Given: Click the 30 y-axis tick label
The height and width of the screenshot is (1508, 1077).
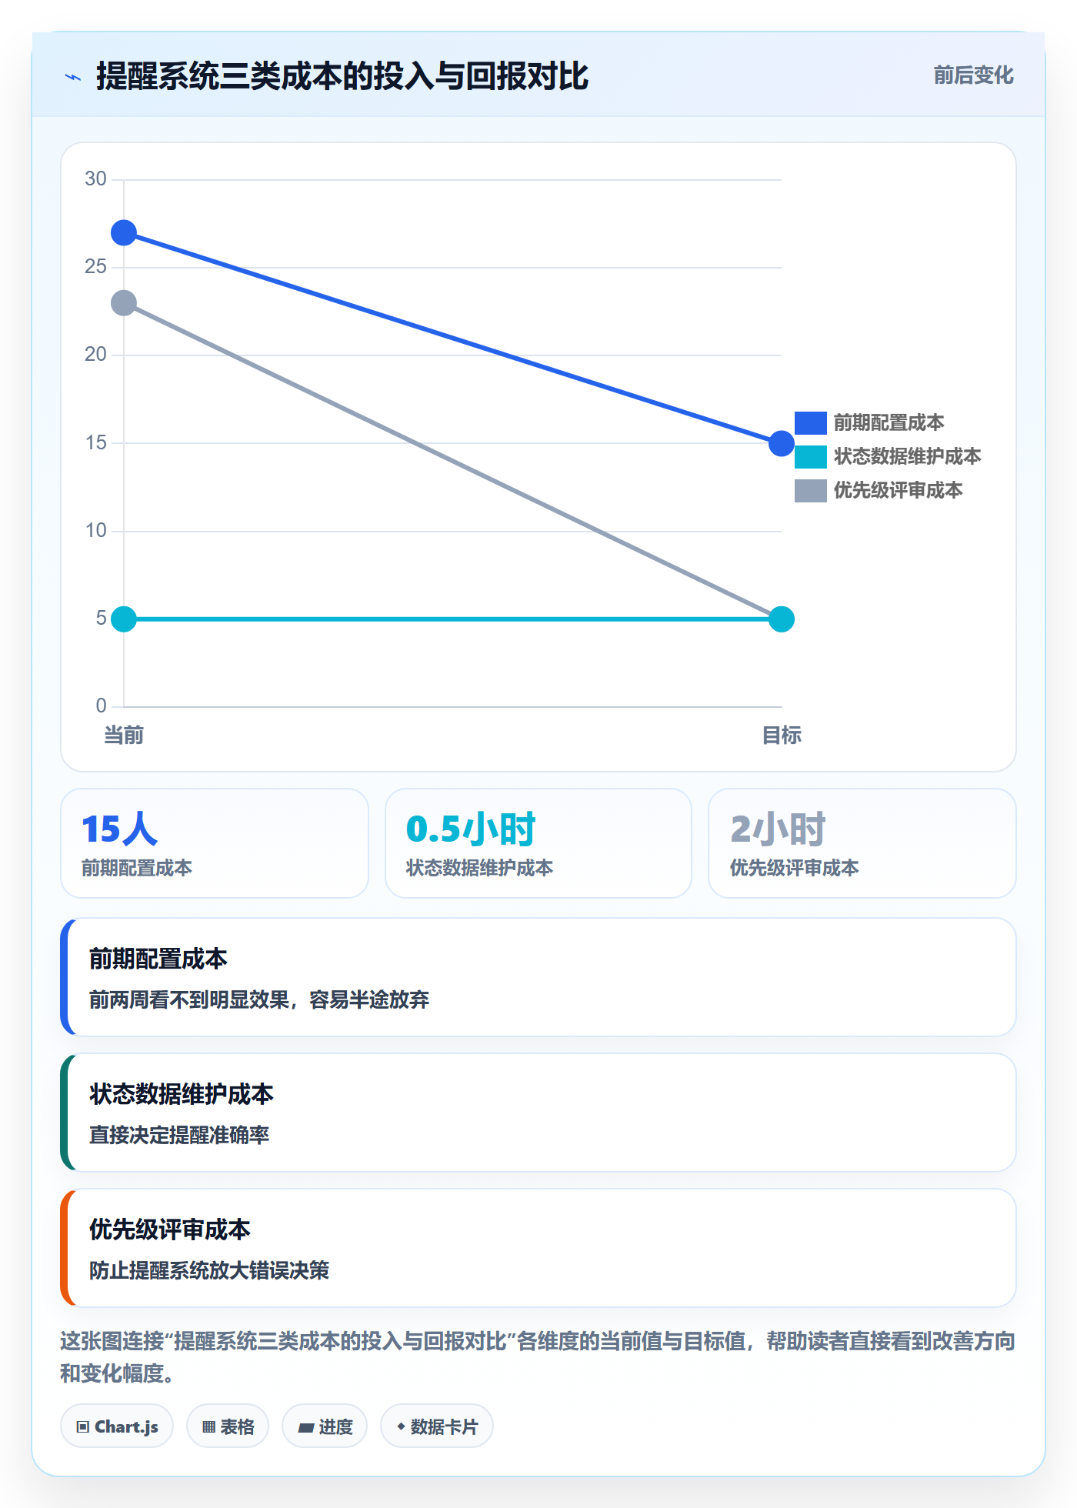Looking at the screenshot, I should click(95, 179).
